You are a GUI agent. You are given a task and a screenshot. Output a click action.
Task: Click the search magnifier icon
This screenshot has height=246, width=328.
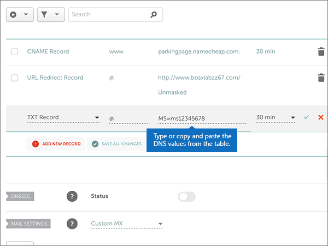click(154, 15)
